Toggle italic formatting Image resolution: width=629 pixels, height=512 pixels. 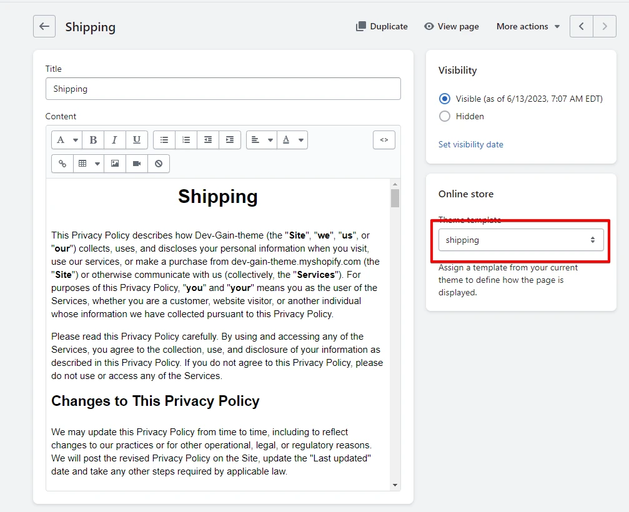(x=115, y=140)
